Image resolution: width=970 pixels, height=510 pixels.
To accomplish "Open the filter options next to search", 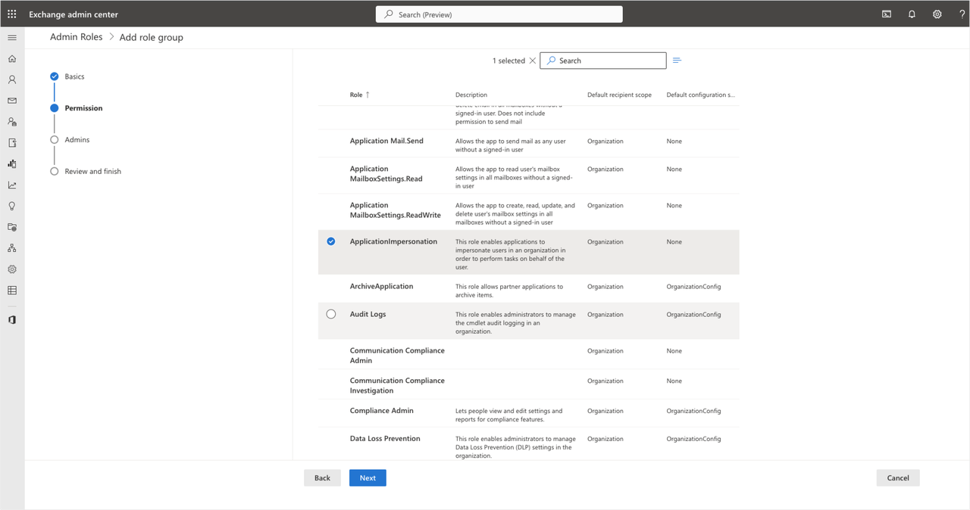I will 677,60.
